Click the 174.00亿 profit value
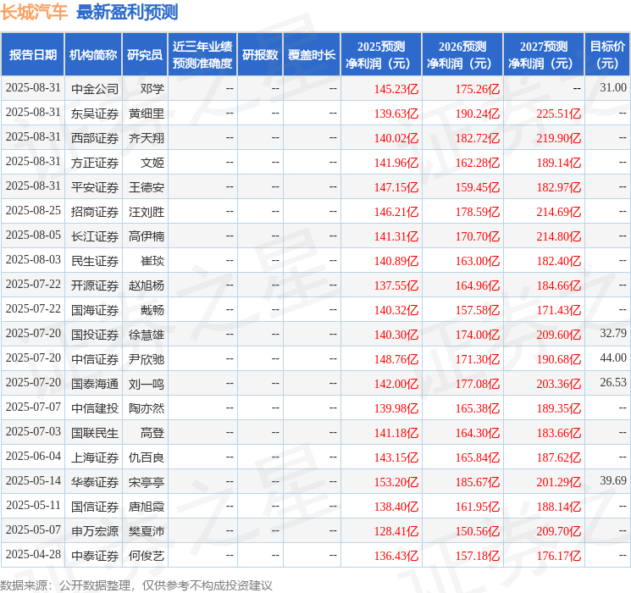This screenshot has width=631, height=593. [478, 335]
